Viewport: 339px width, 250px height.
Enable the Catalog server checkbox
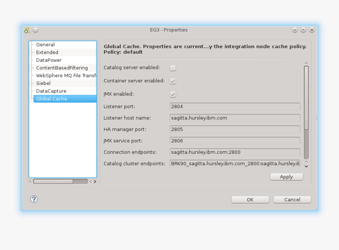[173, 68]
